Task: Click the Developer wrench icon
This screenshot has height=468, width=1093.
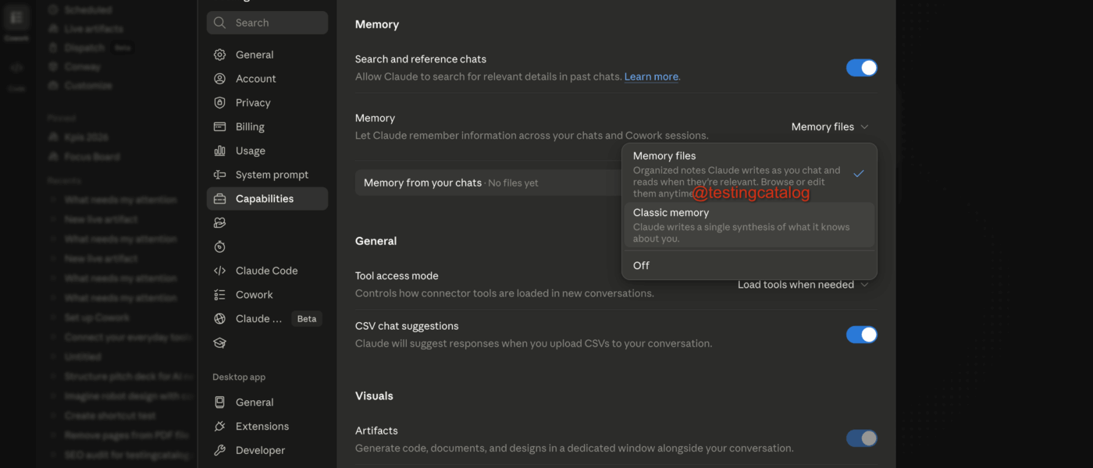Action: (220, 450)
